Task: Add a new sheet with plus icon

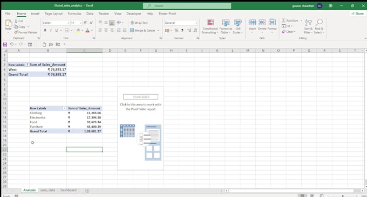Action: (87, 191)
